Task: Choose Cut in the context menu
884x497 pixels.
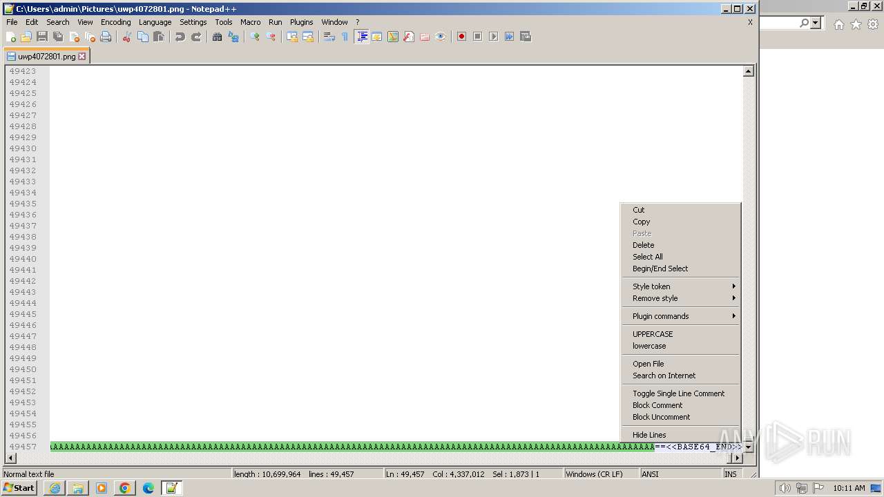Action: point(680,210)
